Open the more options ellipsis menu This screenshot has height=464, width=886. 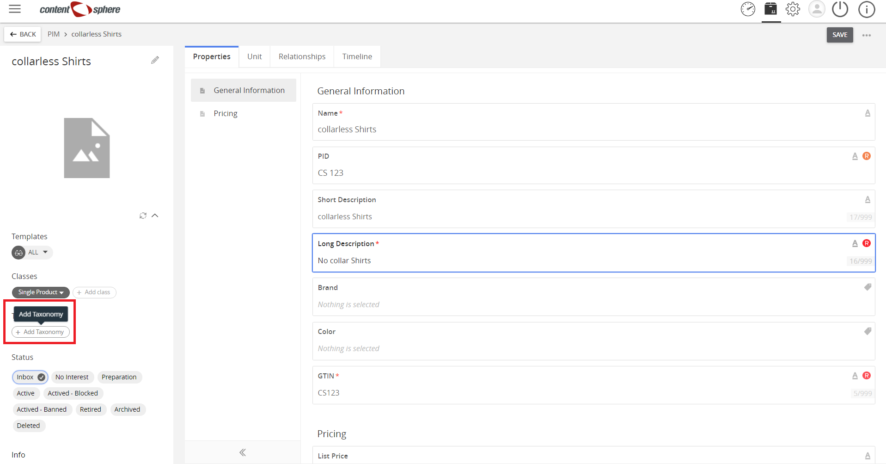[x=867, y=35]
